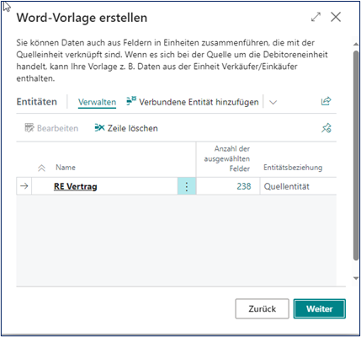The width and height of the screenshot is (361, 337).
Task: Open the three-dot menu for RE Vertrag
Action: tap(187, 186)
